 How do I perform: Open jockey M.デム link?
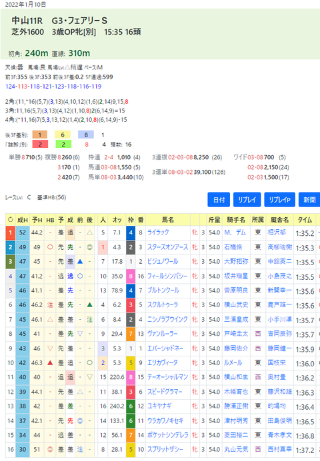pyautogui.click(x=235, y=232)
